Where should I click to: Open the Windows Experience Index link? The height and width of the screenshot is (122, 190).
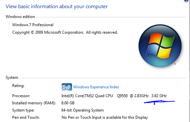96,87
